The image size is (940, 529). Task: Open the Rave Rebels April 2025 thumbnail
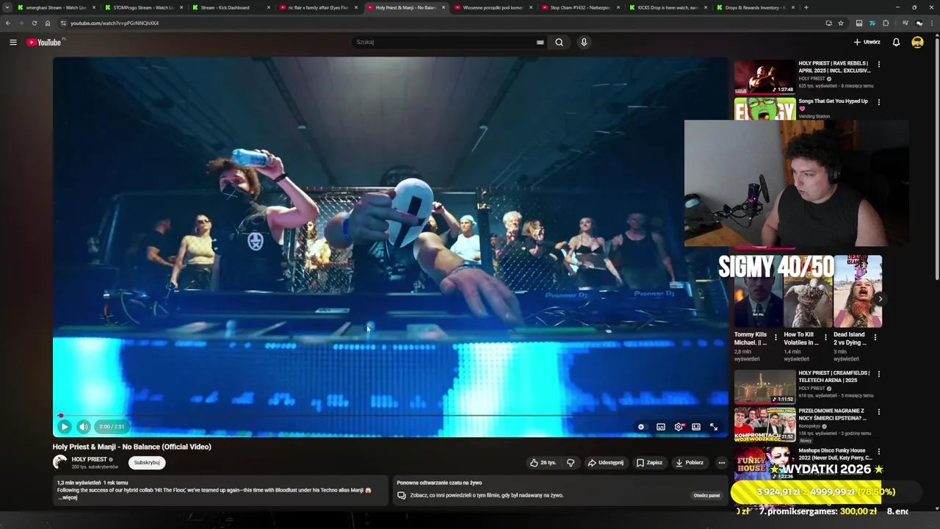click(764, 76)
